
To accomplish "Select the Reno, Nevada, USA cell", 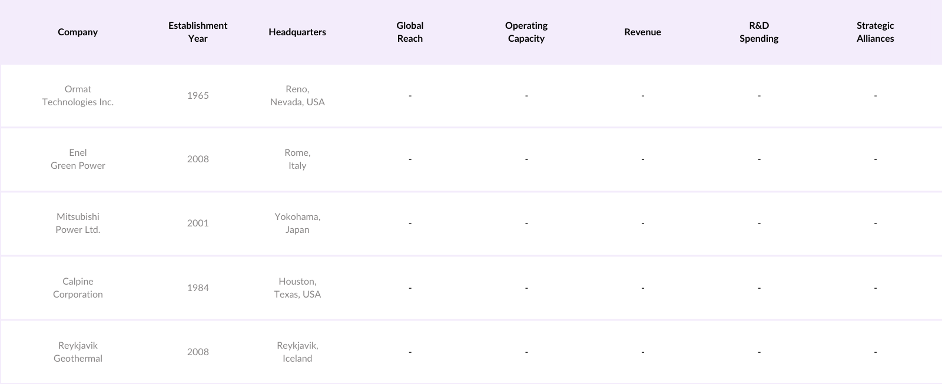I will pyautogui.click(x=297, y=96).
